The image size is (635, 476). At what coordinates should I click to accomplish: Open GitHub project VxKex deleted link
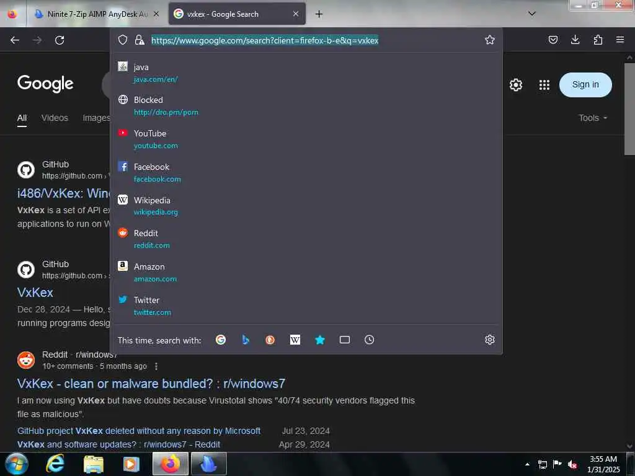(139, 431)
